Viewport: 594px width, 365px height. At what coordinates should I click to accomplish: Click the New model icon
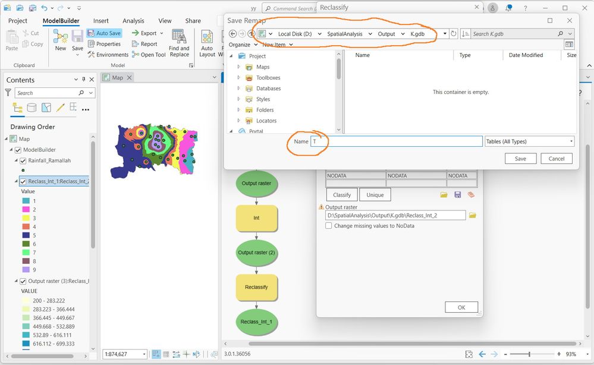[60, 36]
